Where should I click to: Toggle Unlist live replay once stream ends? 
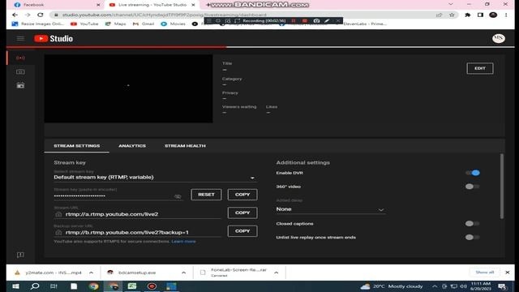[x=472, y=237]
